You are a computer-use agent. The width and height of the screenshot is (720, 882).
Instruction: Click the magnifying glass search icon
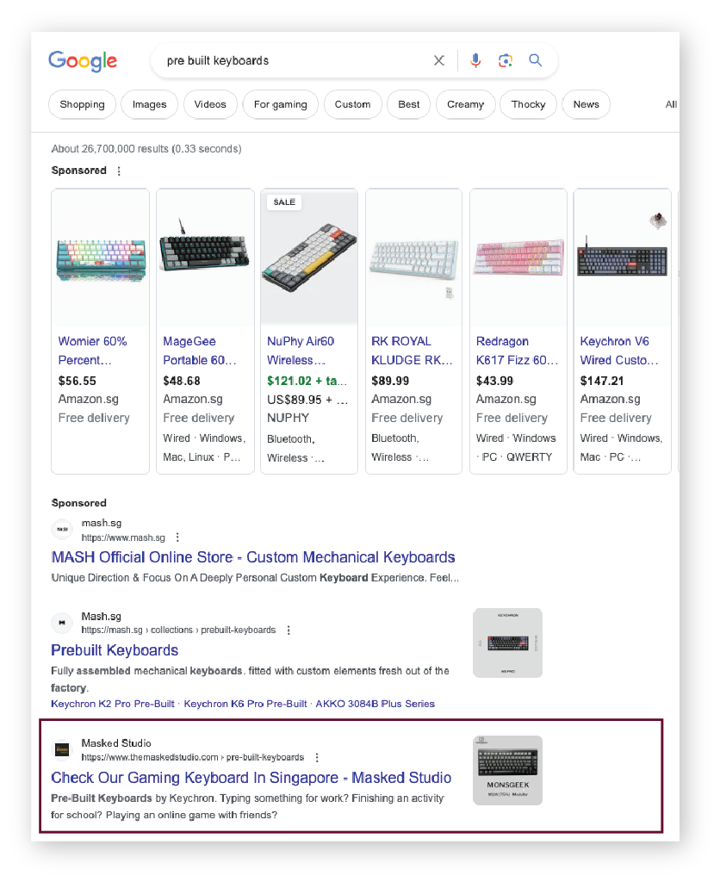(x=536, y=60)
